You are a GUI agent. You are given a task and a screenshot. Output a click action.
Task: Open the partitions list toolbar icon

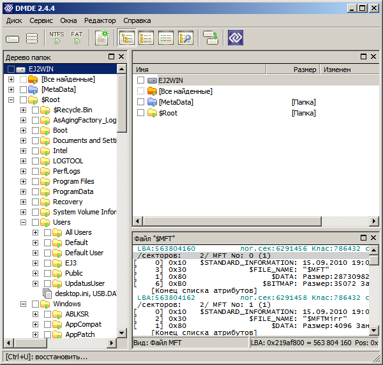(32, 38)
